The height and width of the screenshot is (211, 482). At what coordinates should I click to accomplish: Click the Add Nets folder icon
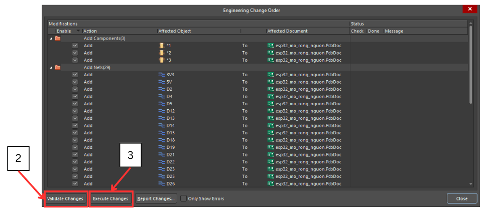(x=57, y=68)
